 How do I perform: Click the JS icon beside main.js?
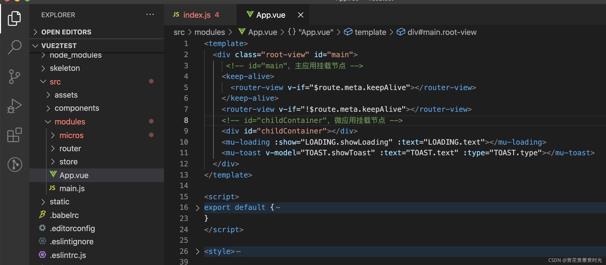52,188
